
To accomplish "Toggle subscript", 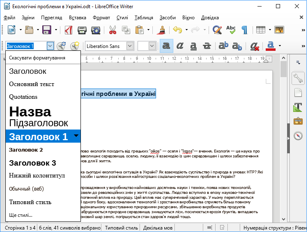I will click(x=237, y=46).
